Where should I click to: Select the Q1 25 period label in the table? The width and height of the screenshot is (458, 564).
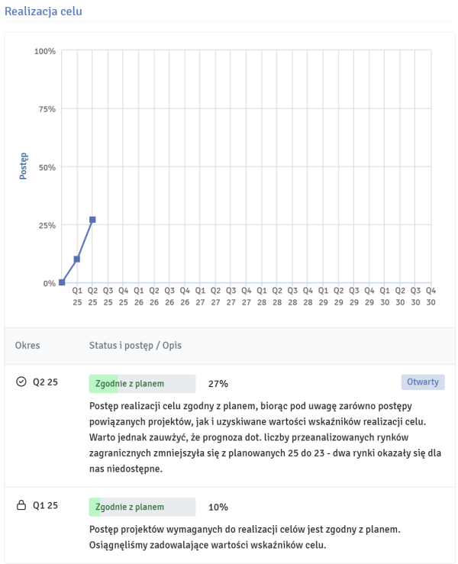click(x=45, y=505)
